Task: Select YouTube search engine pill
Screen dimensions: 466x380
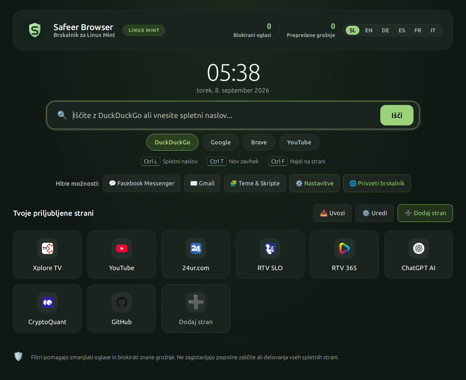Action: [299, 142]
